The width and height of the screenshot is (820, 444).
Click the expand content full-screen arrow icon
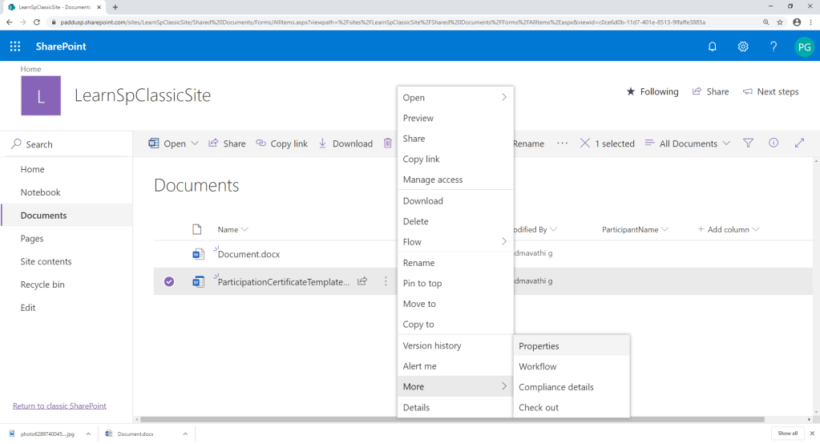coord(799,143)
